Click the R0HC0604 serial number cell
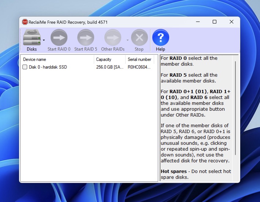 tap(139, 67)
